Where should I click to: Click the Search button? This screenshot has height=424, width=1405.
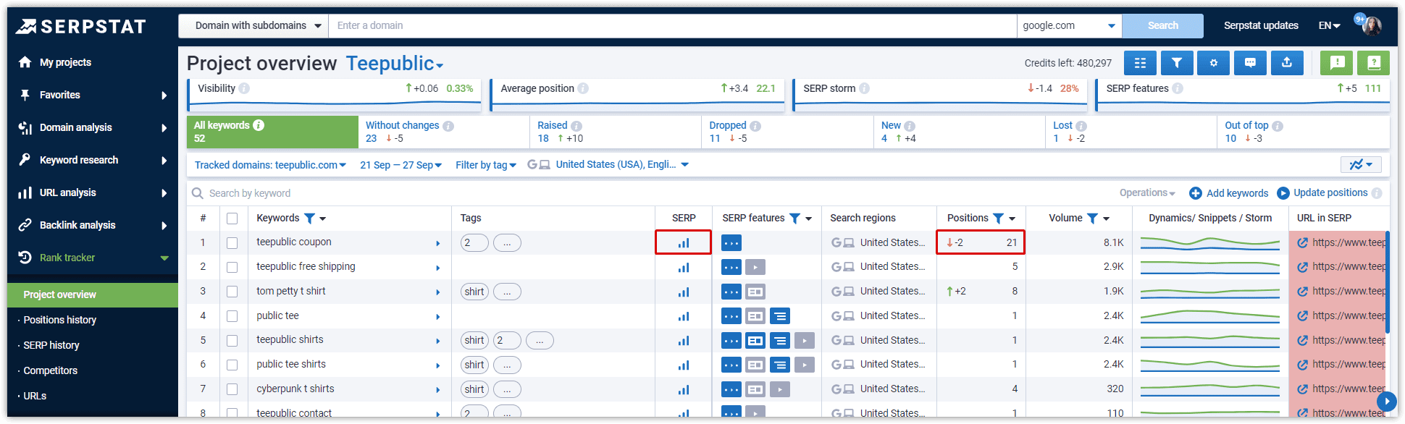tap(1162, 25)
